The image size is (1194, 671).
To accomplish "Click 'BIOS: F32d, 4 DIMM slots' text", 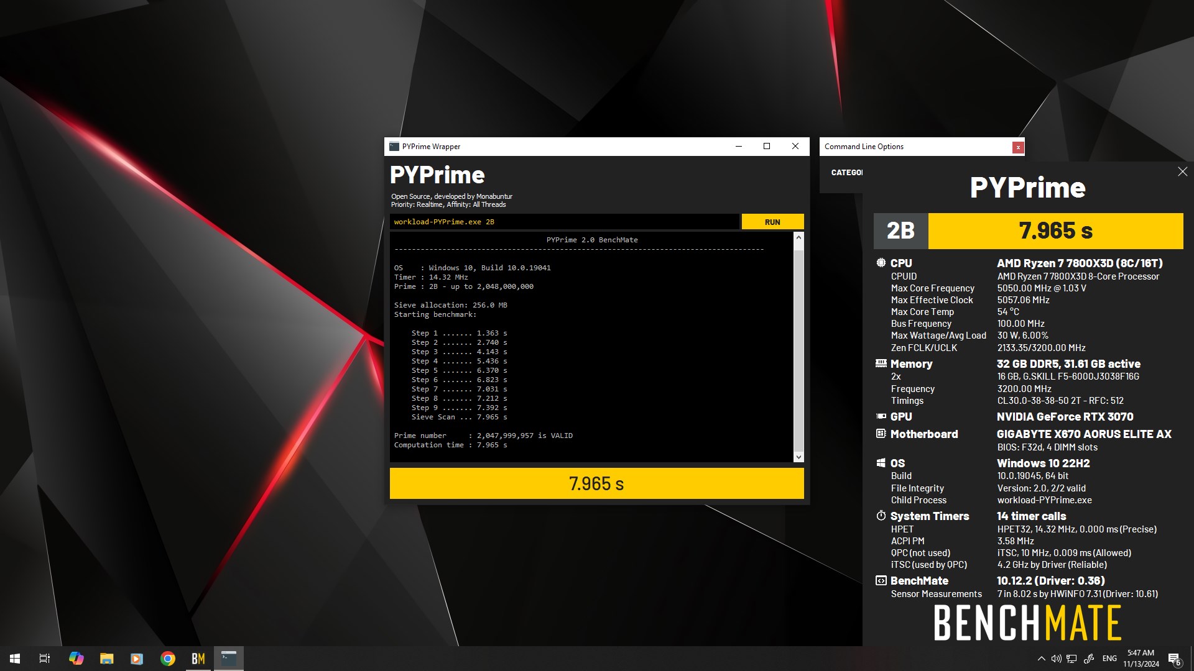I will click(1047, 447).
